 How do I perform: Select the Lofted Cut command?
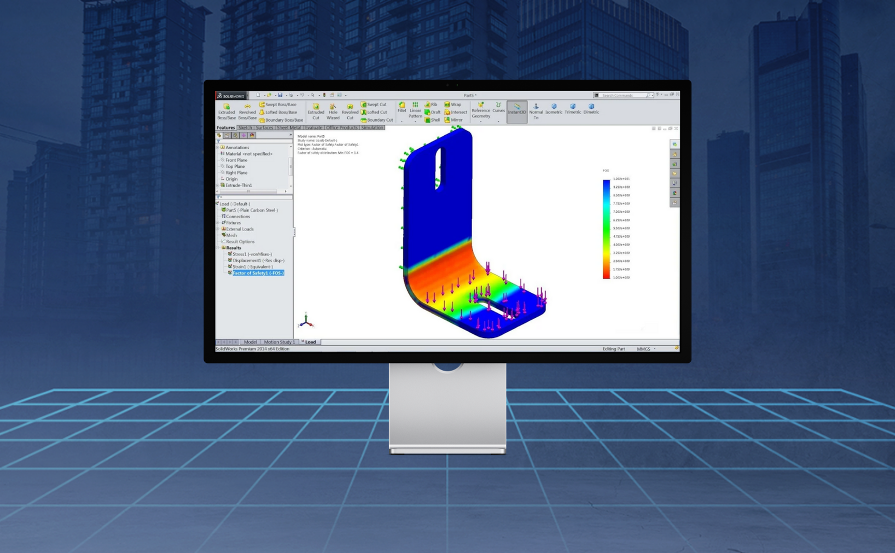[x=374, y=112]
